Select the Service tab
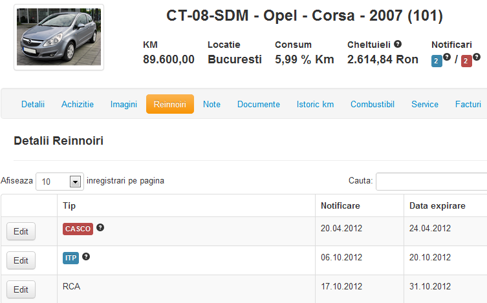This screenshot has width=487, height=303. click(x=424, y=104)
